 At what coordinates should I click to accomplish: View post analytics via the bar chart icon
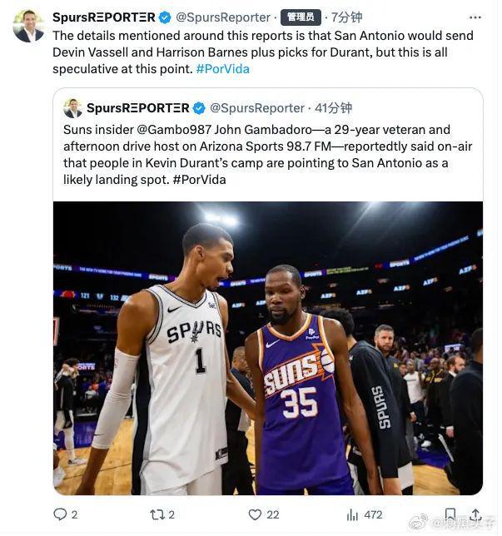(352, 514)
